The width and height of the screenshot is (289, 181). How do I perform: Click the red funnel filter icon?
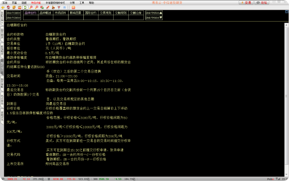point(59,7)
